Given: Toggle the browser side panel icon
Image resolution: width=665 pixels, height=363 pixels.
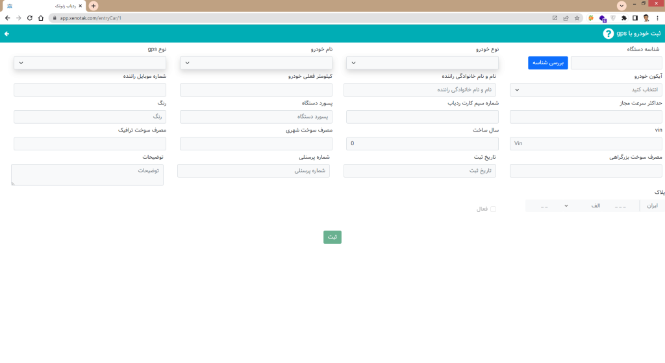Looking at the screenshot, I should pos(635,18).
